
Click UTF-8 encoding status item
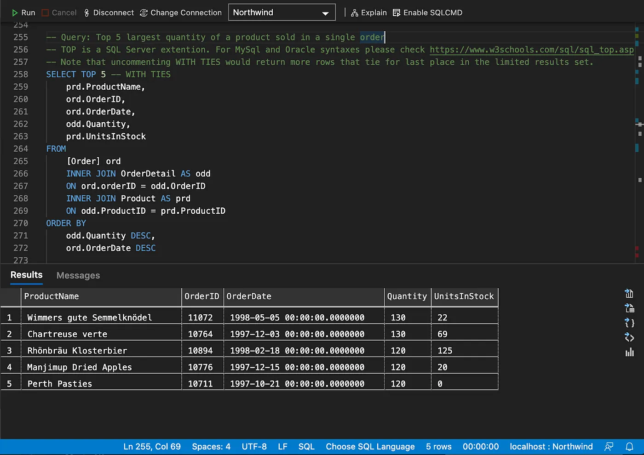(254, 447)
